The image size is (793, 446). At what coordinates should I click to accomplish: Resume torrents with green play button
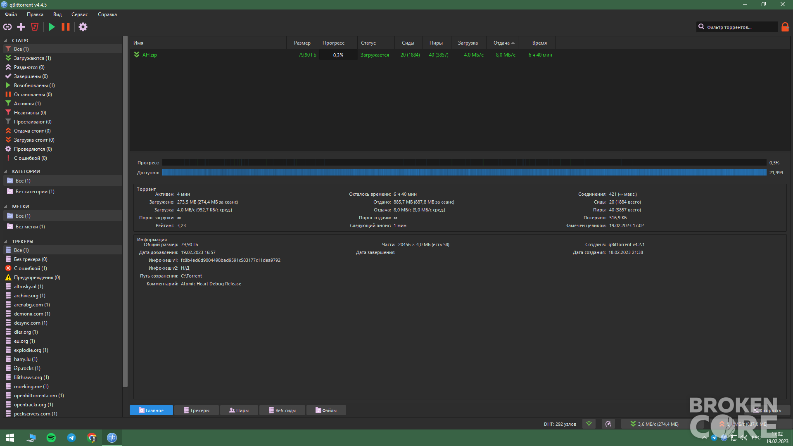(x=52, y=27)
